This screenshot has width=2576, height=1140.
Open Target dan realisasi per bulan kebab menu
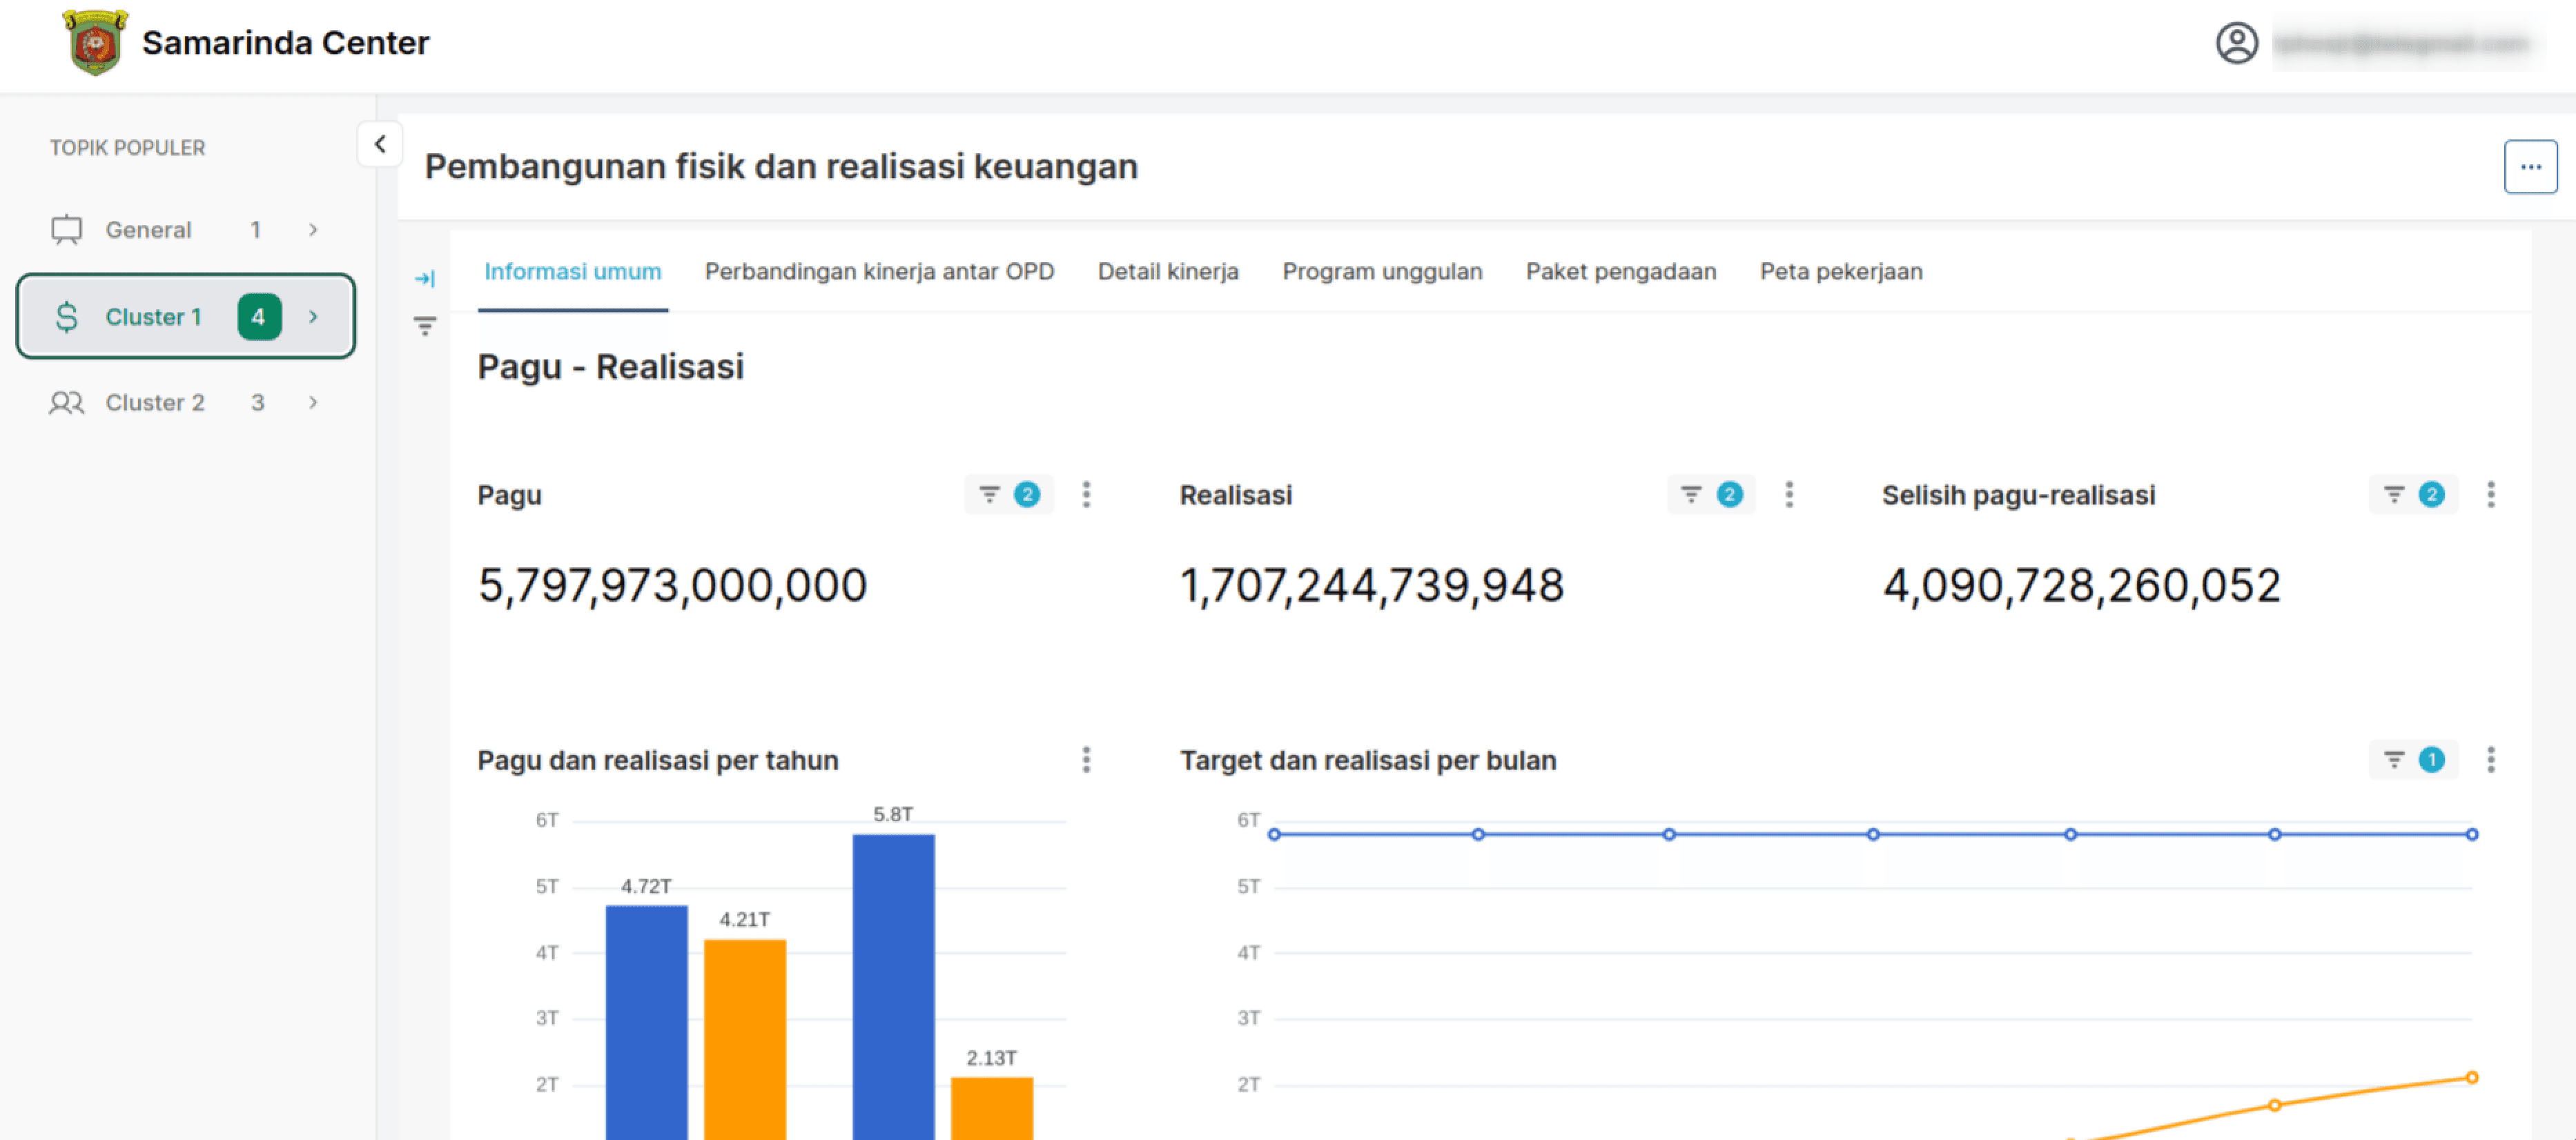2491,760
